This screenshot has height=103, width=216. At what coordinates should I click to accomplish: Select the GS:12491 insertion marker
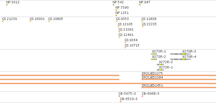coord(119,37)
